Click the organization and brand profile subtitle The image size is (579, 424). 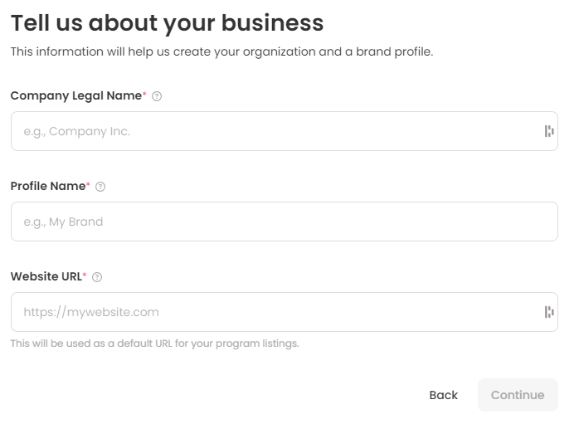click(221, 51)
